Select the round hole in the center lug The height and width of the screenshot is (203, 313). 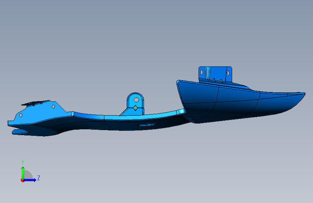(136, 100)
